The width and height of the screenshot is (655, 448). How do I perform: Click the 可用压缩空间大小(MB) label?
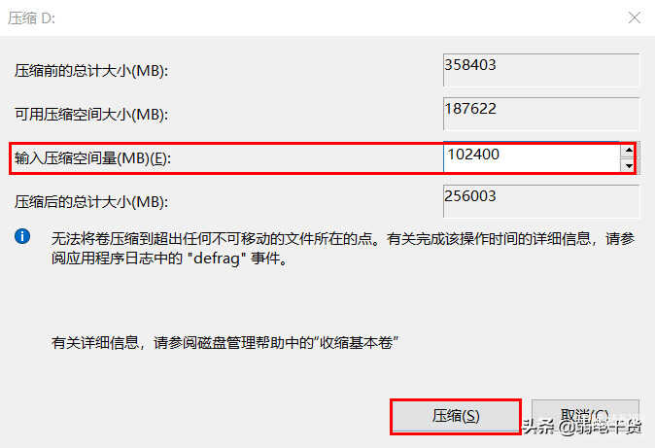[91, 114]
